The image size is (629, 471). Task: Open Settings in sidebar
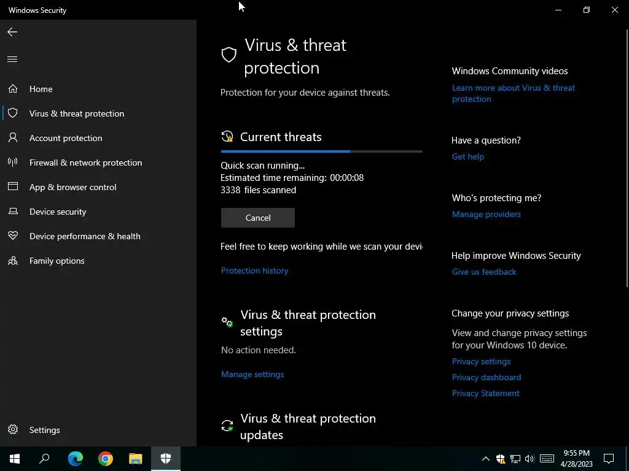pyautogui.click(x=98, y=430)
